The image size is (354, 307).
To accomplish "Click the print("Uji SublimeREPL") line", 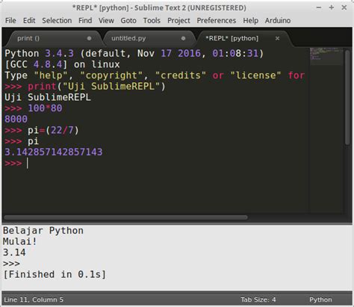I will tap(85, 87).
